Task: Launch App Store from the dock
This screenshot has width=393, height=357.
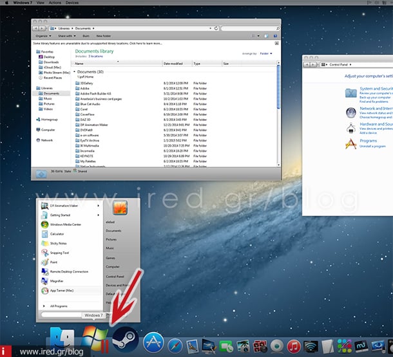Action: click(153, 342)
